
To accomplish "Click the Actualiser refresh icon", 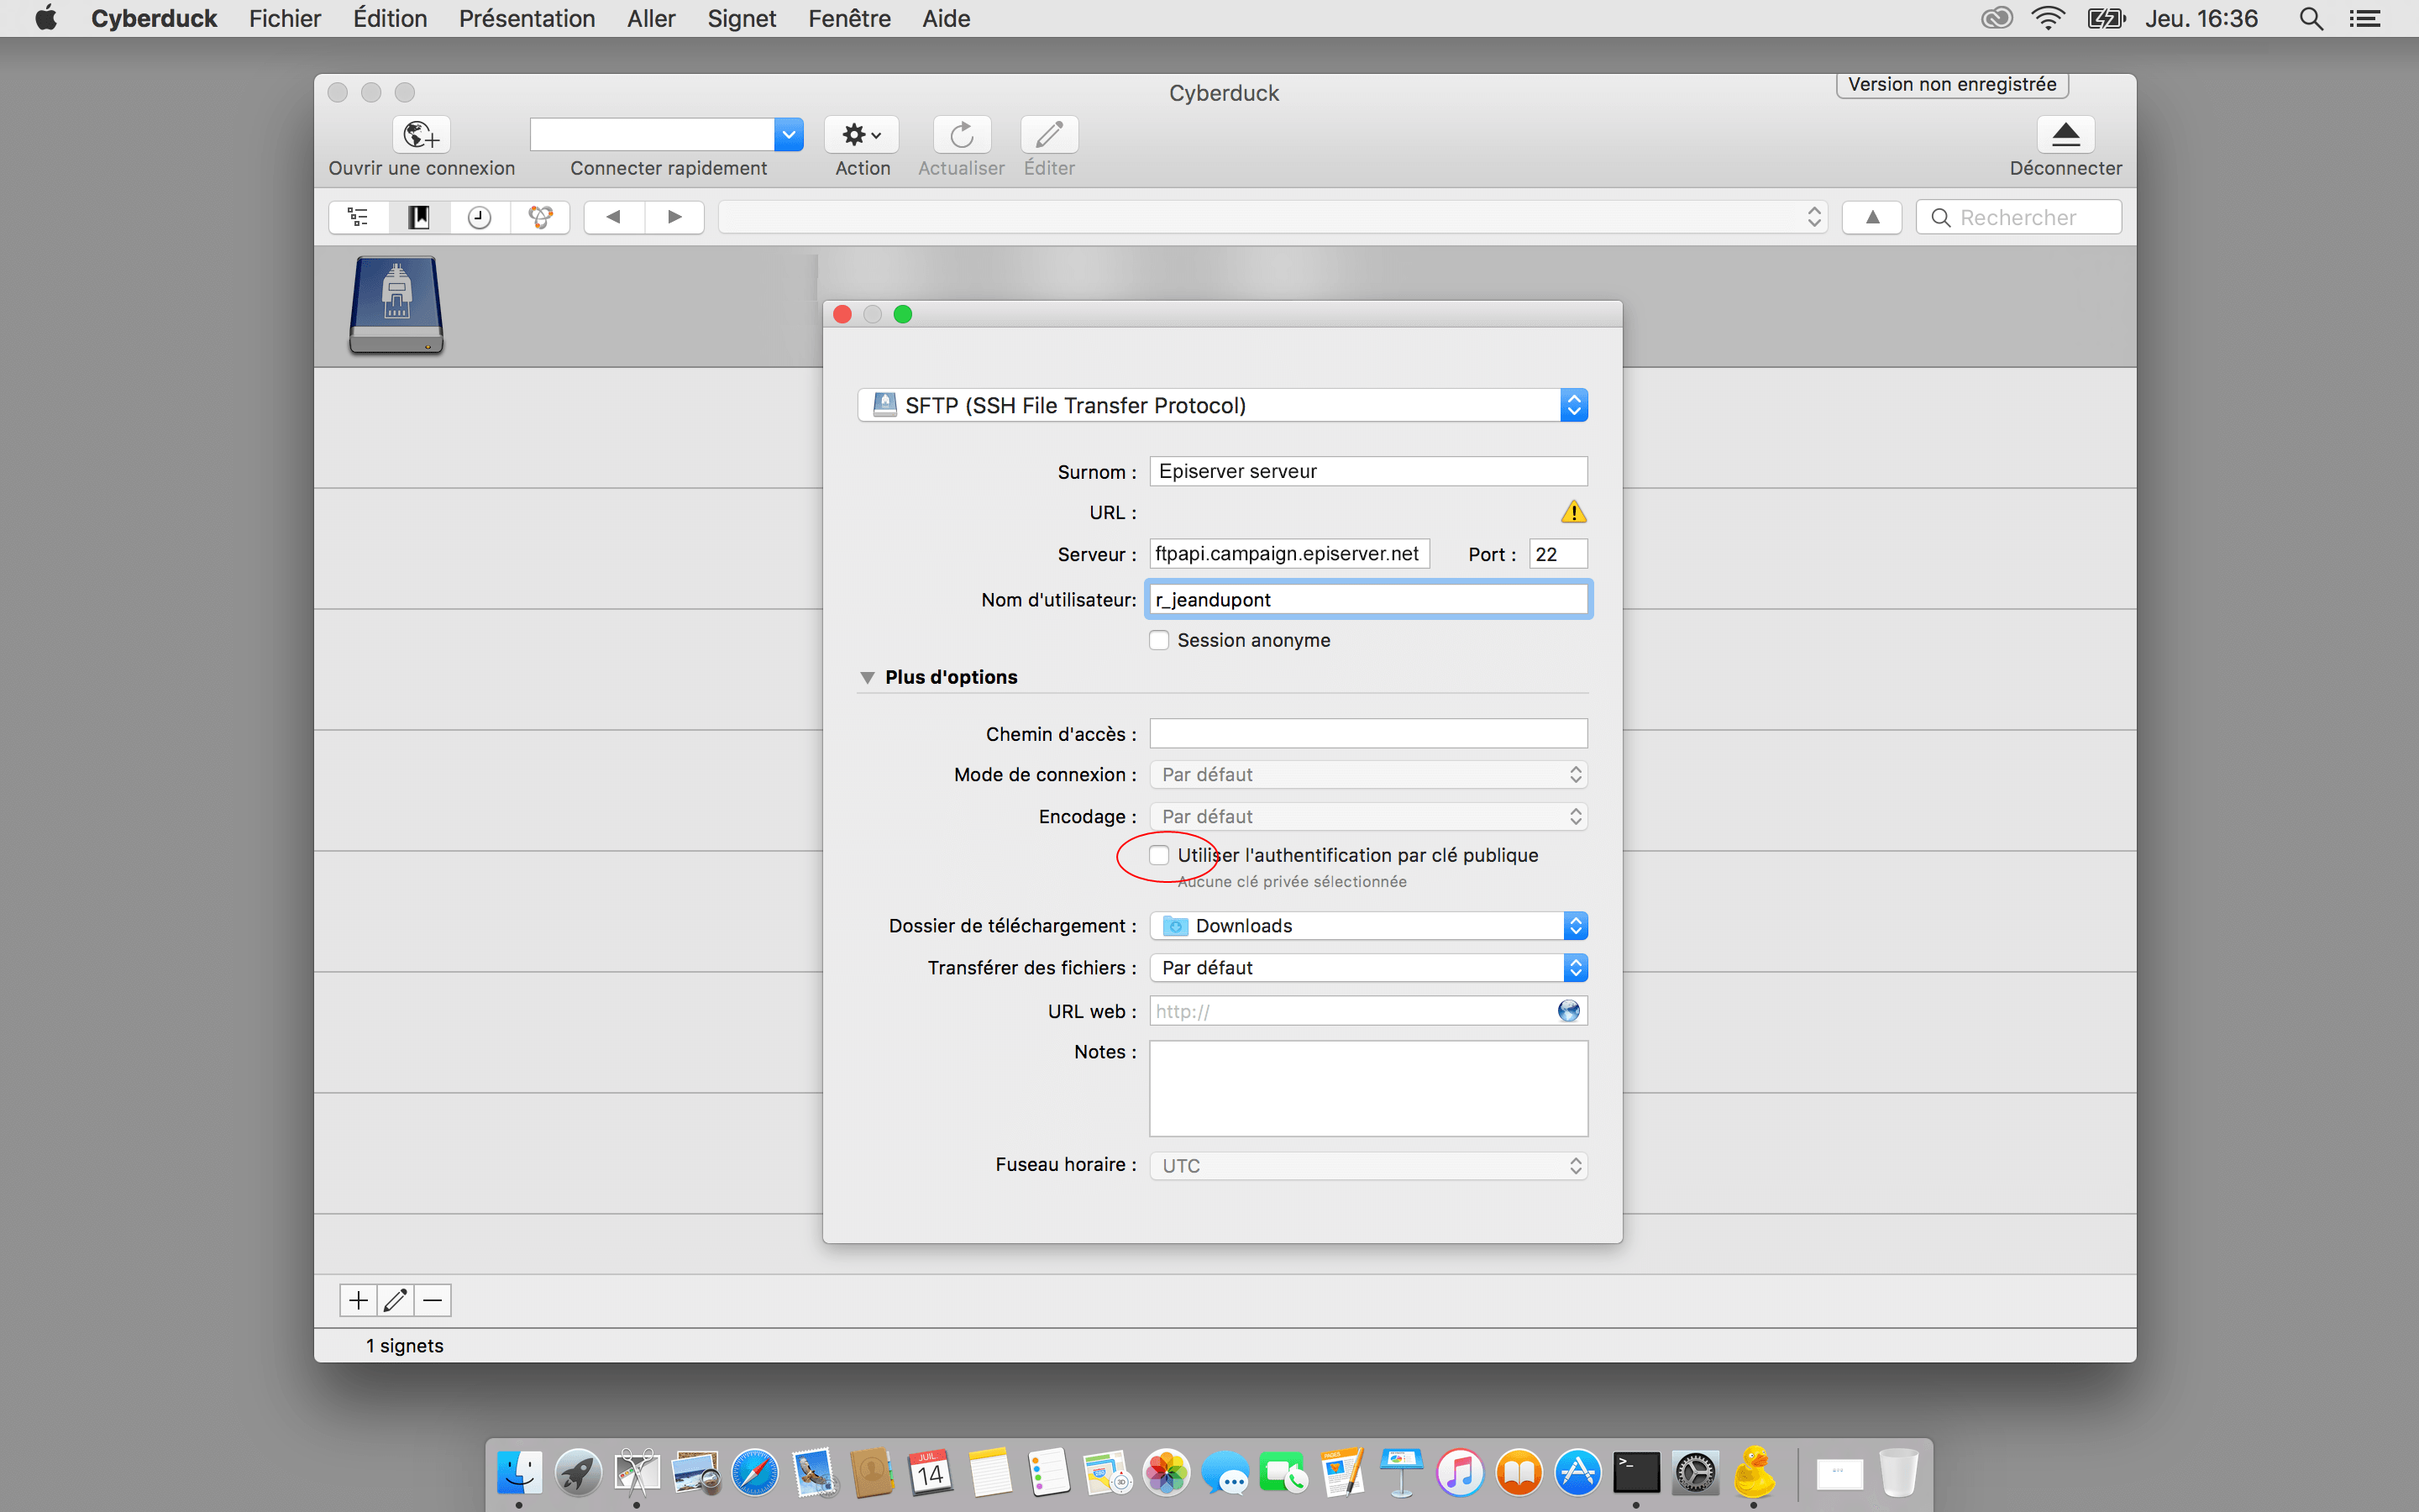I will 962,134.
